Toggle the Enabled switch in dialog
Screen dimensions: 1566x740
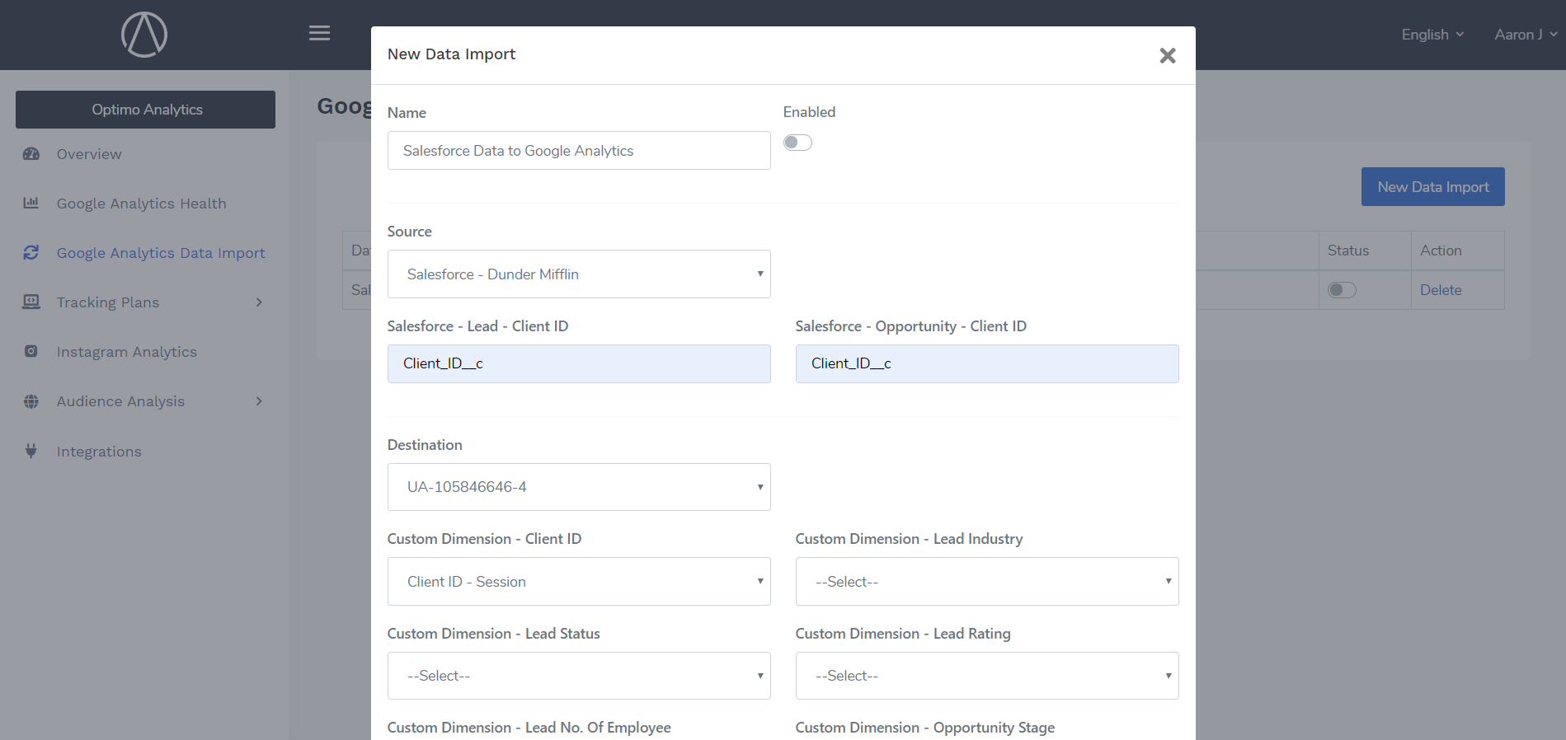click(x=797, y=143)
